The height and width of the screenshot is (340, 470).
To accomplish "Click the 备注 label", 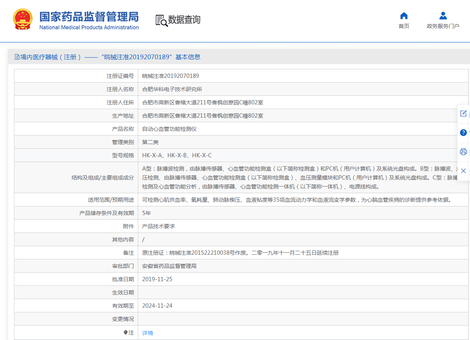I will coord(129,253).
